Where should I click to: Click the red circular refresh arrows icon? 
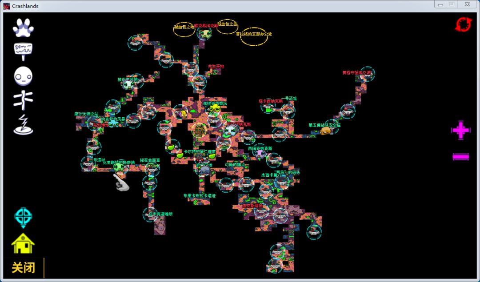click(x=464, y=24)
